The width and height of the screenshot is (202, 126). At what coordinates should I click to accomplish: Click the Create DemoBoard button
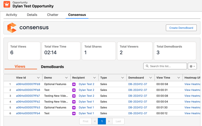click(181, 28)
